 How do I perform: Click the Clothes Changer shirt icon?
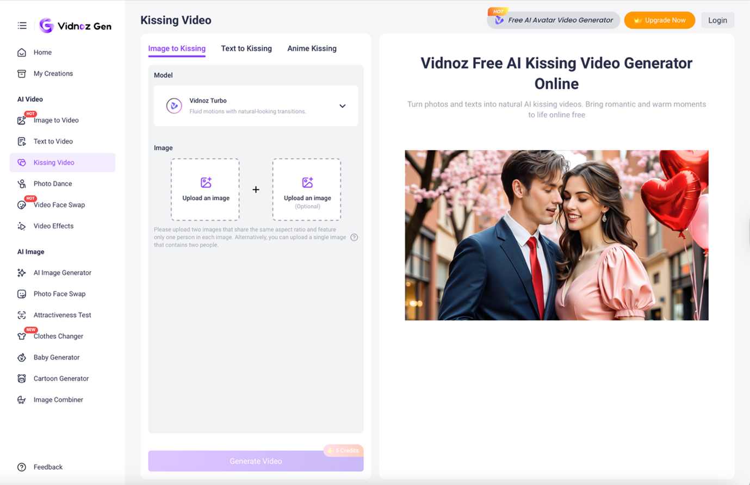coord(22,337)
